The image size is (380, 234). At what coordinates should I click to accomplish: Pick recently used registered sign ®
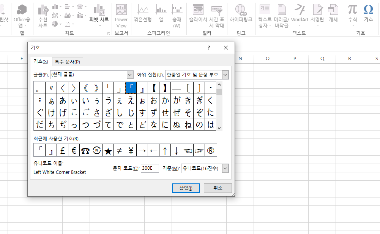coord(211,150)
